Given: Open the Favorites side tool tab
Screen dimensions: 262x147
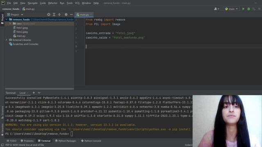Looking at the screenshot, I should coord(2,130).
